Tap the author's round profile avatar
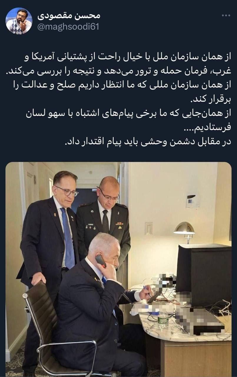Screen dimensions: 237x377 click(x=19, y=21)
